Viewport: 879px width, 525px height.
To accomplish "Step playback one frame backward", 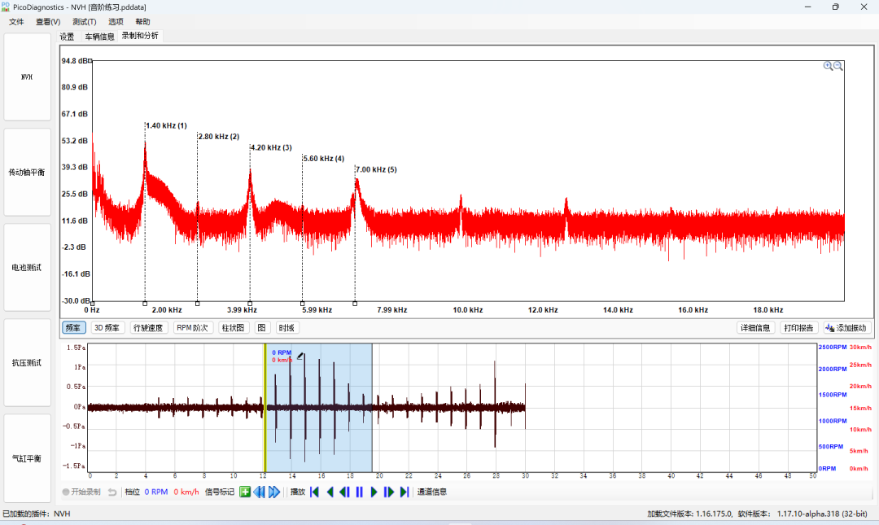I will click(x=344, y=492).
